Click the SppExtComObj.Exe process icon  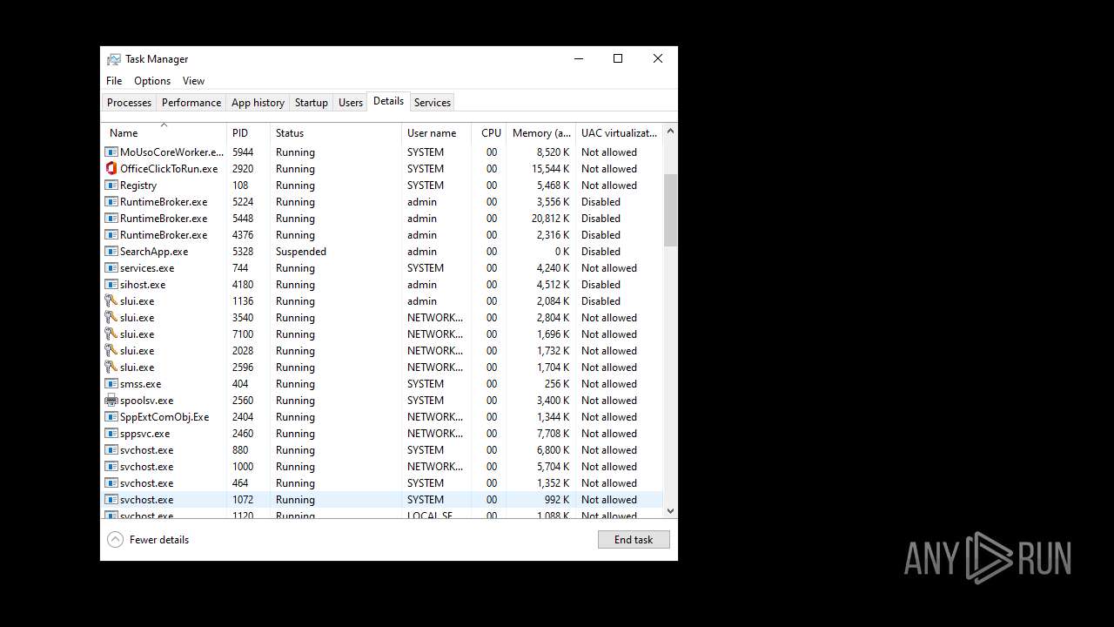click(x=111, y=417)
